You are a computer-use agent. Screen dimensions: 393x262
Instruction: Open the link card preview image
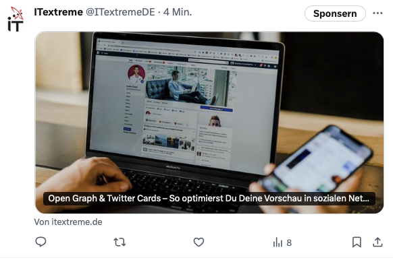[x=209, y=123]
